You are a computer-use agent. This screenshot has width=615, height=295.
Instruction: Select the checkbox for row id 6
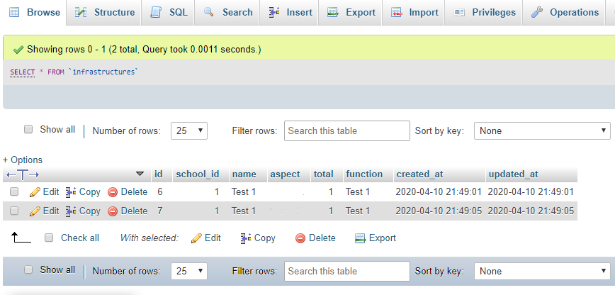tap(14, 191)
